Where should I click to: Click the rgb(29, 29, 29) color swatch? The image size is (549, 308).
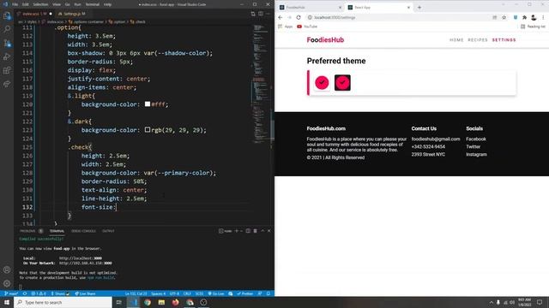click(148, 129)
